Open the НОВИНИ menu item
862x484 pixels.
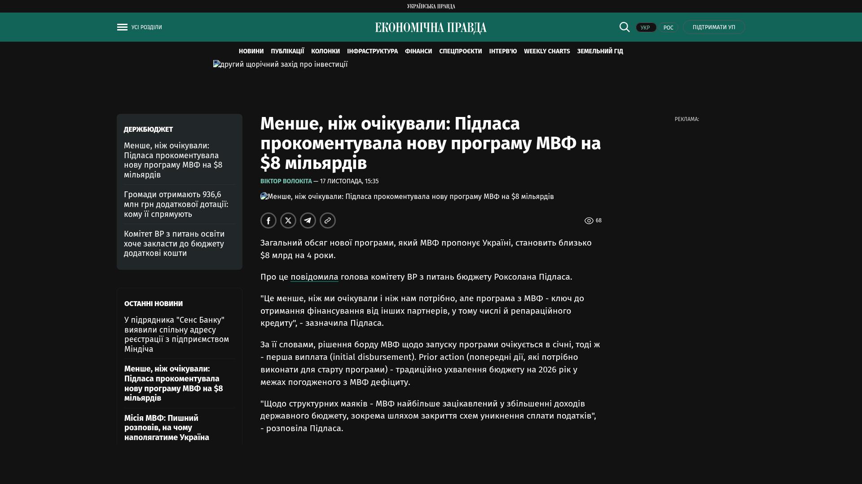pyautogui.click(x=251, y=52)
